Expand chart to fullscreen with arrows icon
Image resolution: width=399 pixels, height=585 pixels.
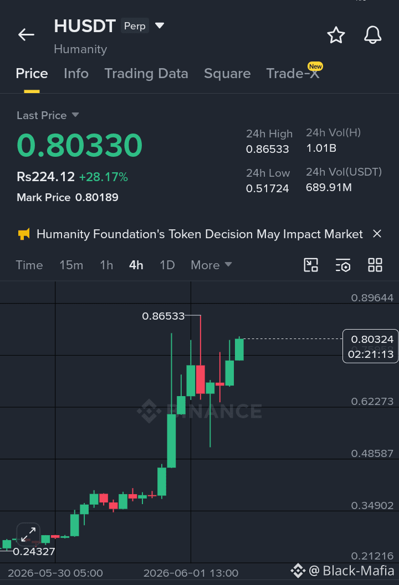point(28,535)
